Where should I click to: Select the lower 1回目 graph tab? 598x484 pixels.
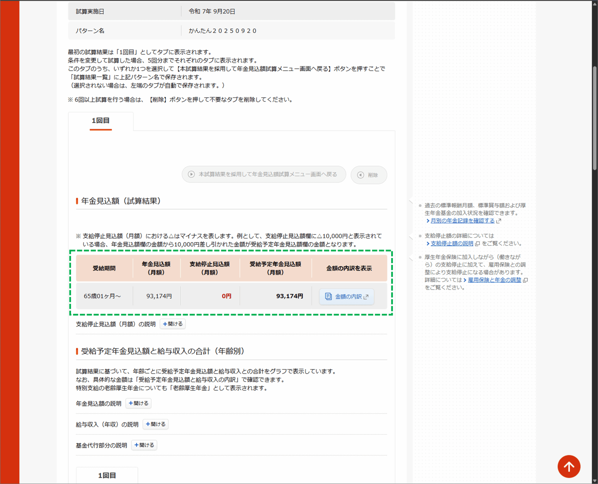(x=107, y=475)
